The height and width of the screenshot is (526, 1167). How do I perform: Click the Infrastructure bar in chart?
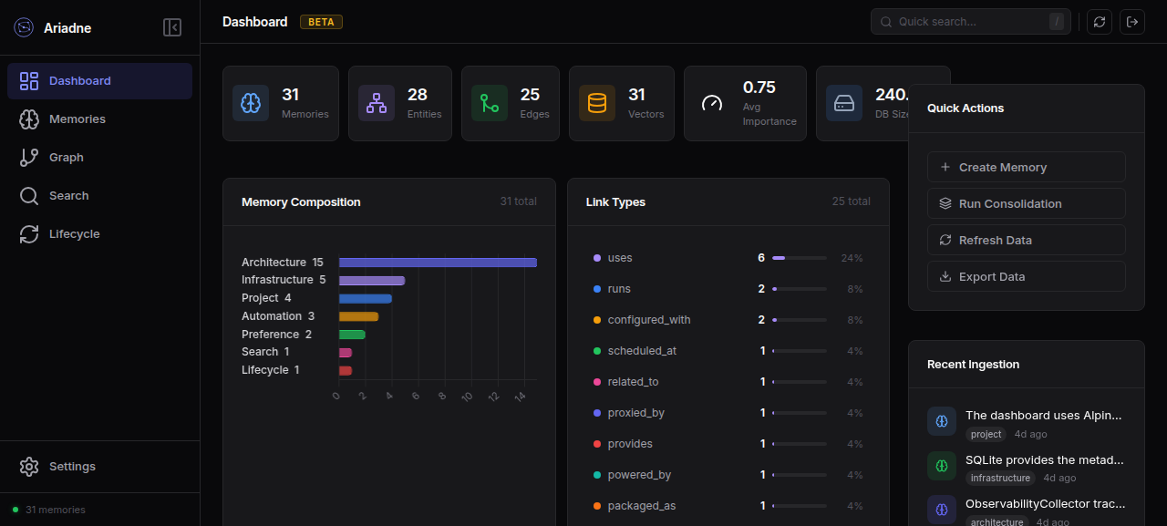click(372, 280)
